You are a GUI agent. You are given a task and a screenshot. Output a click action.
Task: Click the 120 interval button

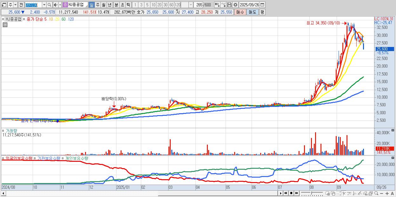tap(178, 5)
